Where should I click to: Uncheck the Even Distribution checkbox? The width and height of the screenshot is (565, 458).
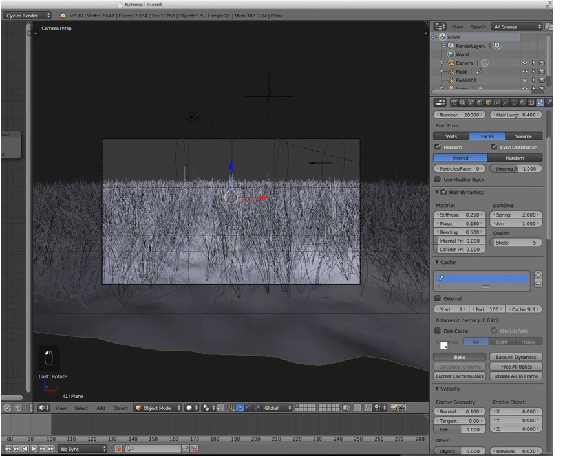[x=495, y=147]
